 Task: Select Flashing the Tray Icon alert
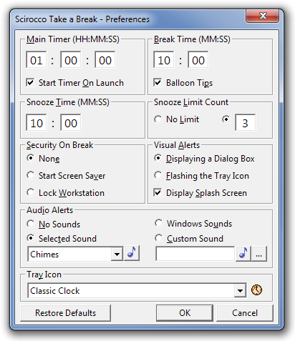(158, 175)
